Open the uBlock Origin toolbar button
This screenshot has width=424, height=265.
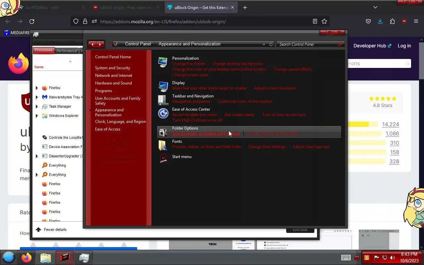click(x=404, y=22)
